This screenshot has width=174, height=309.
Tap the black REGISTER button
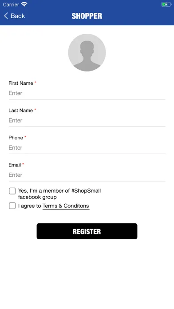(x=87, y=231)
